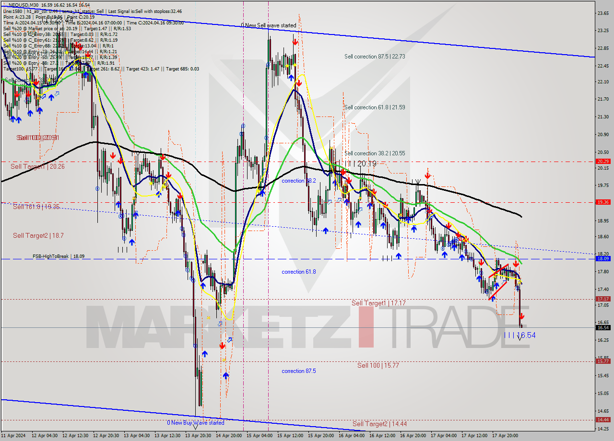Image resolution: width=614 pixels, height=441 pixels.
Task: Click the blue 'correction 87.5' label
Action: [x=299, y=371]
